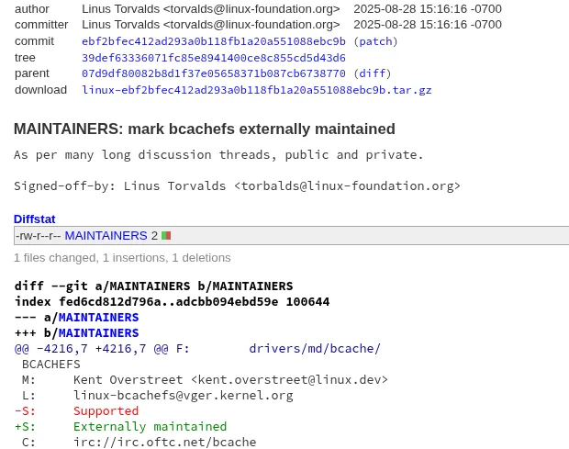Click the @@ -4216,7 hunk header line
The height and width of the screenshot is (449, 569).
pos(197,349)
